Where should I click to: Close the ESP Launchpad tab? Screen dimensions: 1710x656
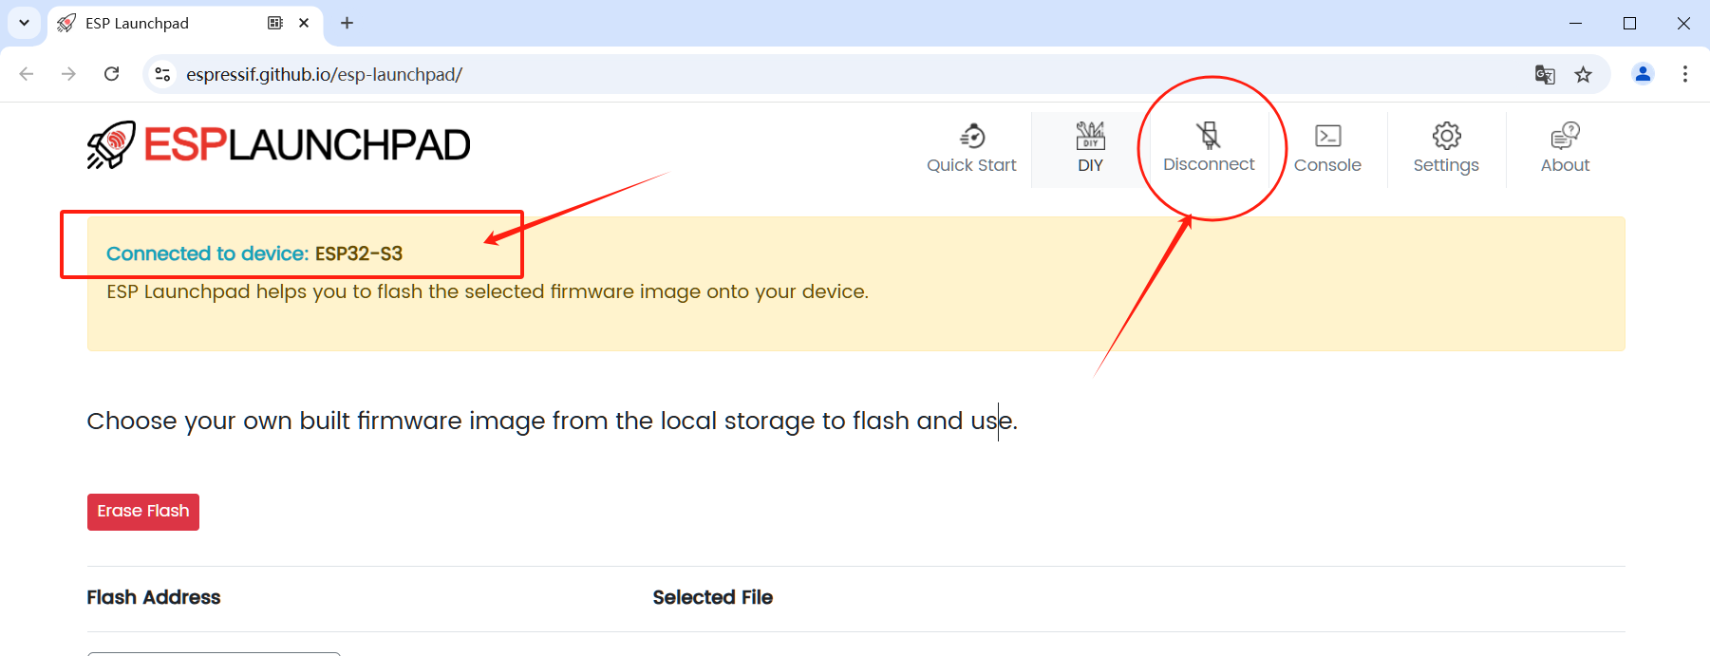[304, 23]
